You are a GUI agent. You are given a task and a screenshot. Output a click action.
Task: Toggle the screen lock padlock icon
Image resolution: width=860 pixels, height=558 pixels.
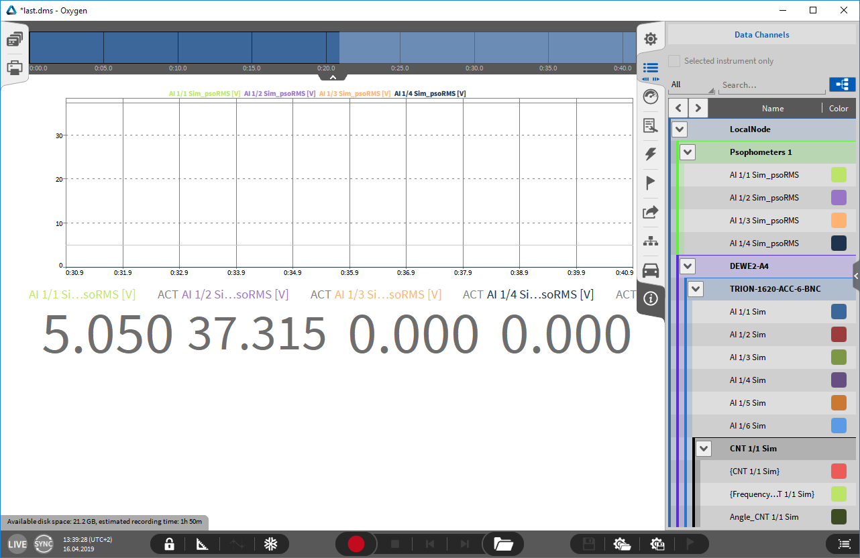(169, 544)
